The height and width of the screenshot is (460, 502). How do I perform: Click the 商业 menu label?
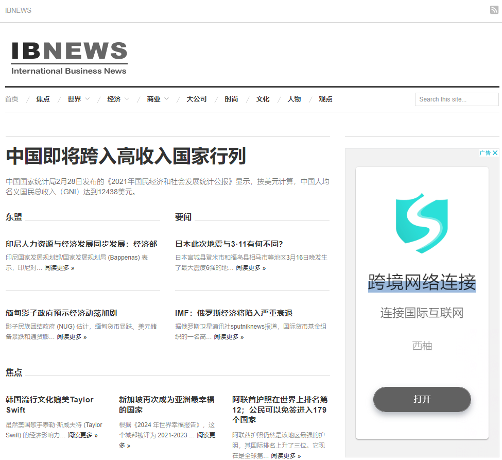153,99
